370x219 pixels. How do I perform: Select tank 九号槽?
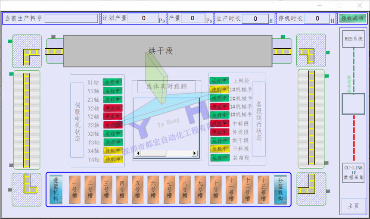click(200, 189)
